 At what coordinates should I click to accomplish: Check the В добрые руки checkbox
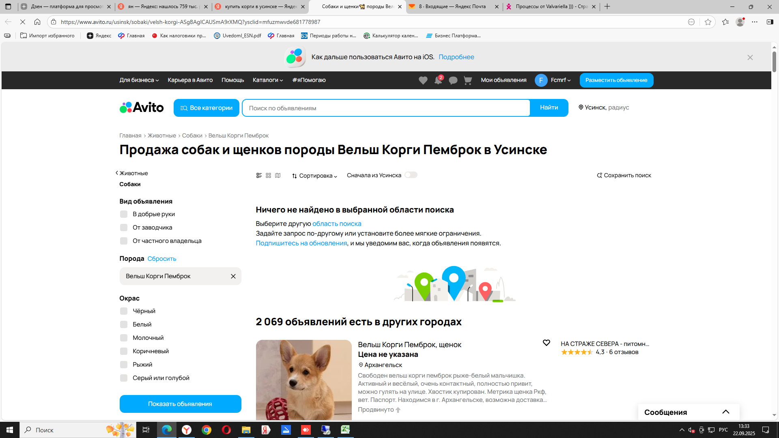pos(124,214)
